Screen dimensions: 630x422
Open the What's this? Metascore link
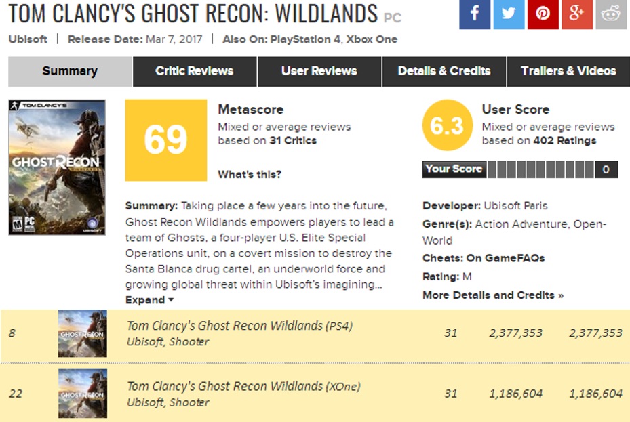pyautogui.click(x=250, y=175)
